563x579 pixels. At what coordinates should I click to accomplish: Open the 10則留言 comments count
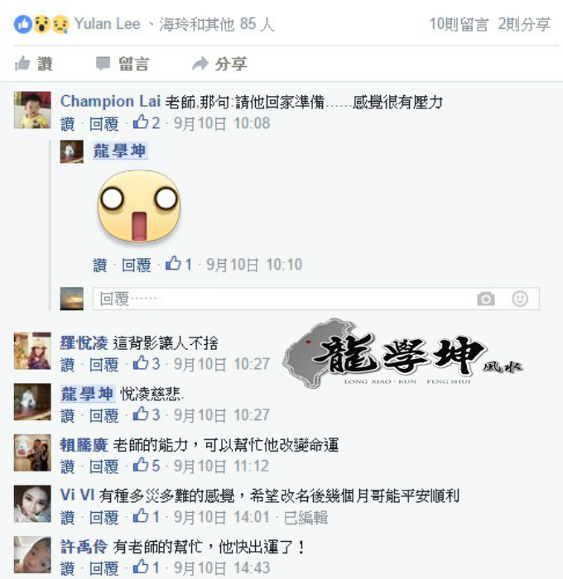(459, 24)
